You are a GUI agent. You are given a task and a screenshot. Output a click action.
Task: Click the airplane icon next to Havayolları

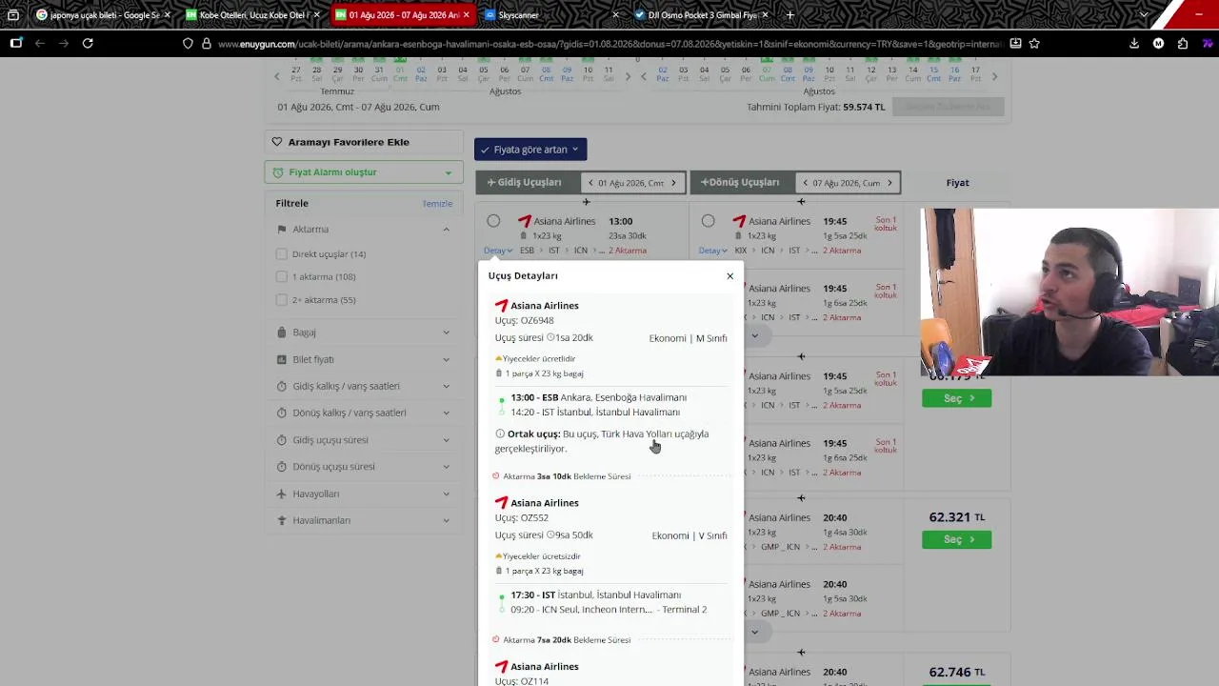click(282, 494)
